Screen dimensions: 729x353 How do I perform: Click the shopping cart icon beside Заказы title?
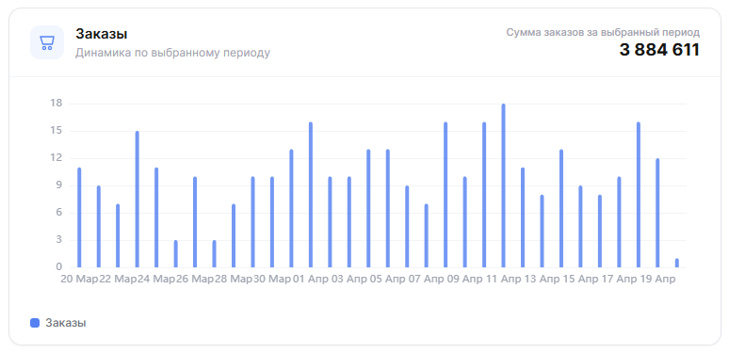(47, 42)
